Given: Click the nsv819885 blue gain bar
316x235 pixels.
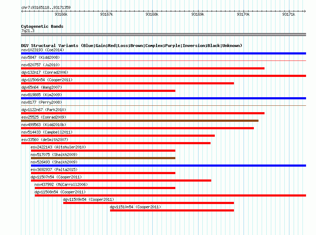Looking at the screenshot, I should [163, 98].
